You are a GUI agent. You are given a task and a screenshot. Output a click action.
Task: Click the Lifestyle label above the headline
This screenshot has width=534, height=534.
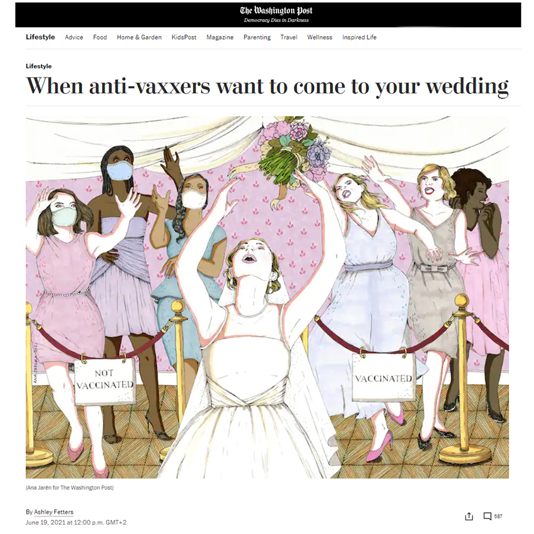coord(39,66)
